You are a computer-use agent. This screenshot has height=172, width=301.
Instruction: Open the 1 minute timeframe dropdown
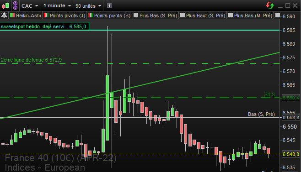(x=57, y=6)
